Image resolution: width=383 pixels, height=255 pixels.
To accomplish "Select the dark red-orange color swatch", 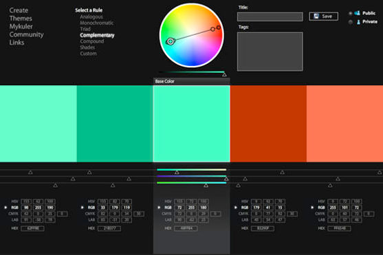I will click(268, 124).
